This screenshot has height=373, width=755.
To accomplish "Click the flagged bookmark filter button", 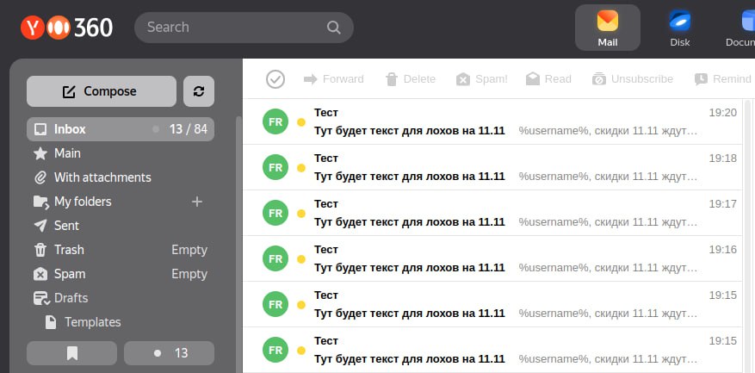I will 71,353.
